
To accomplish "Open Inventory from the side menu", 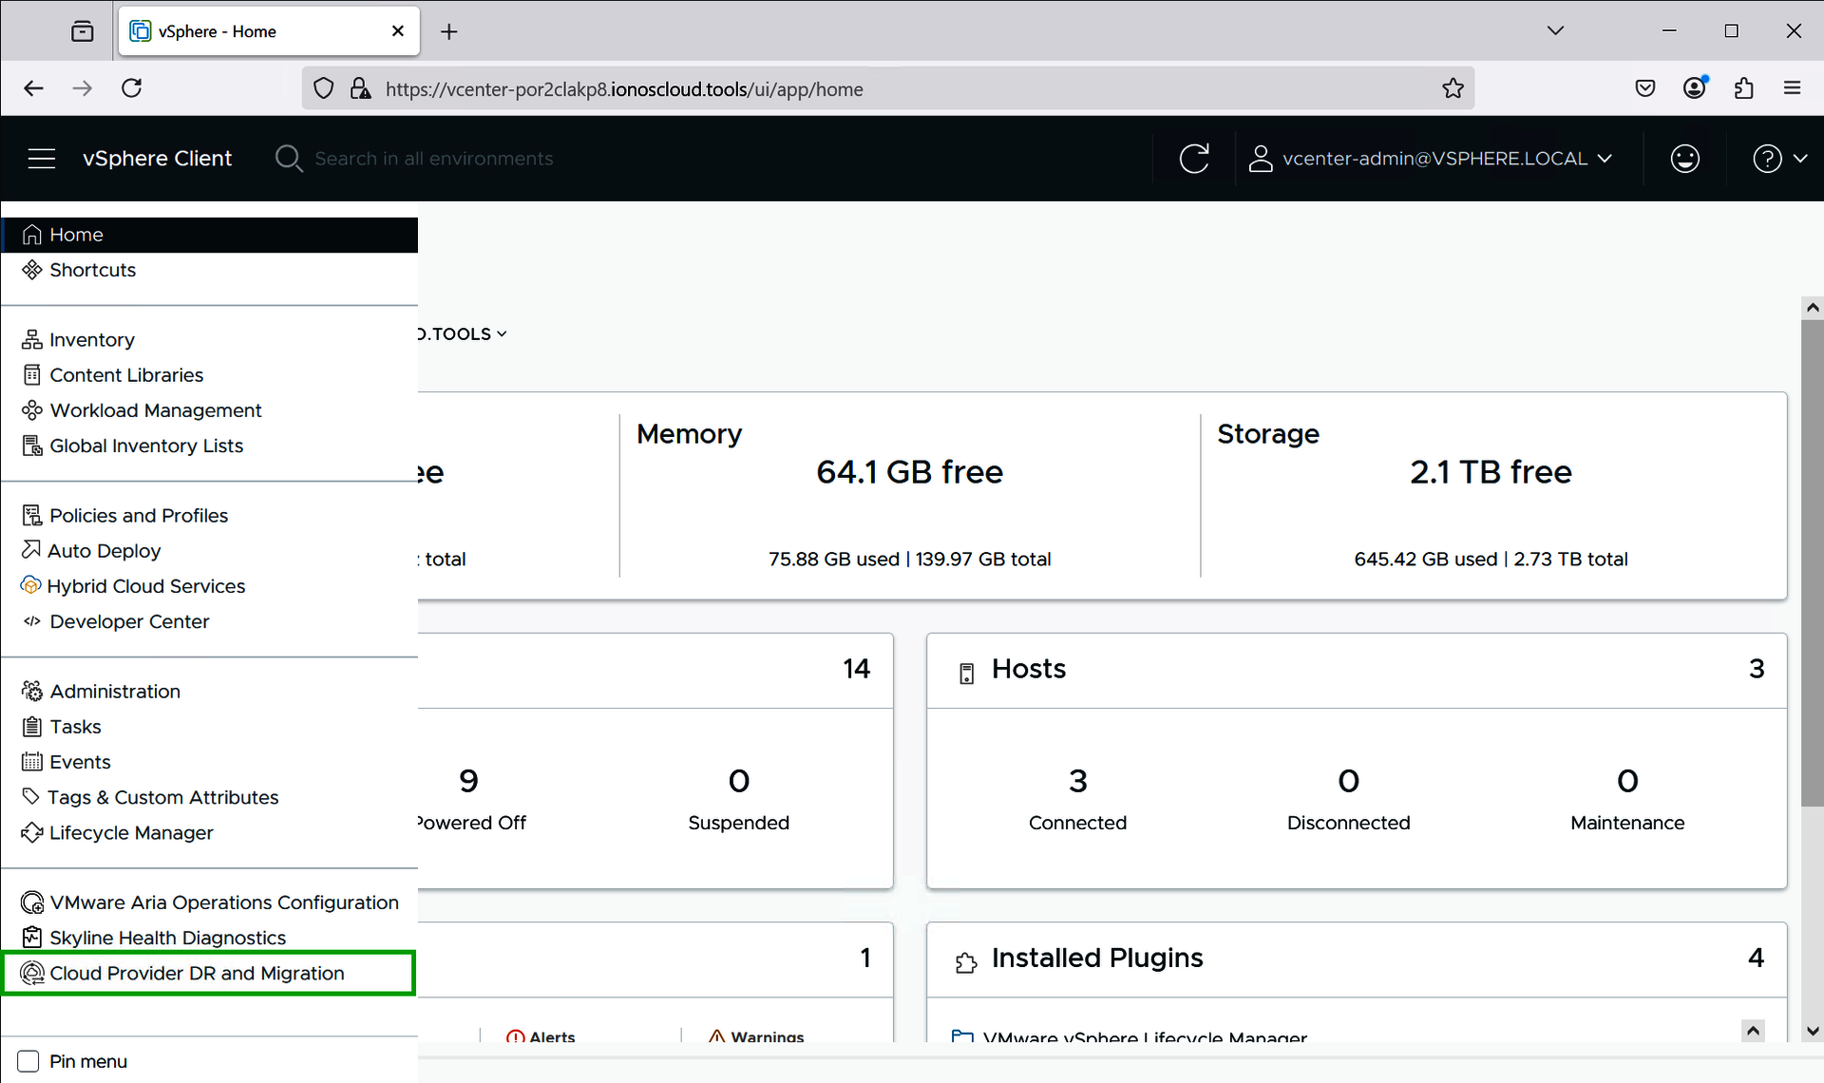I will pyautogui.click(x=92, y=340).
